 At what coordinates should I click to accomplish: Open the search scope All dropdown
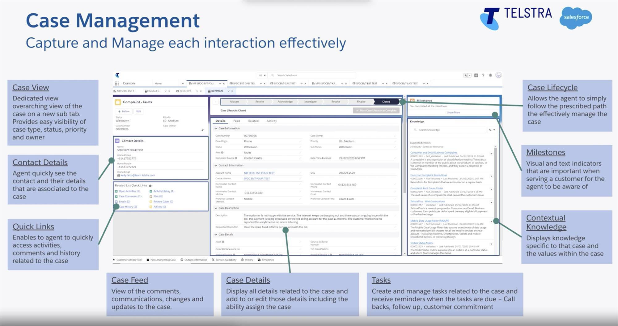click(262, 75)
